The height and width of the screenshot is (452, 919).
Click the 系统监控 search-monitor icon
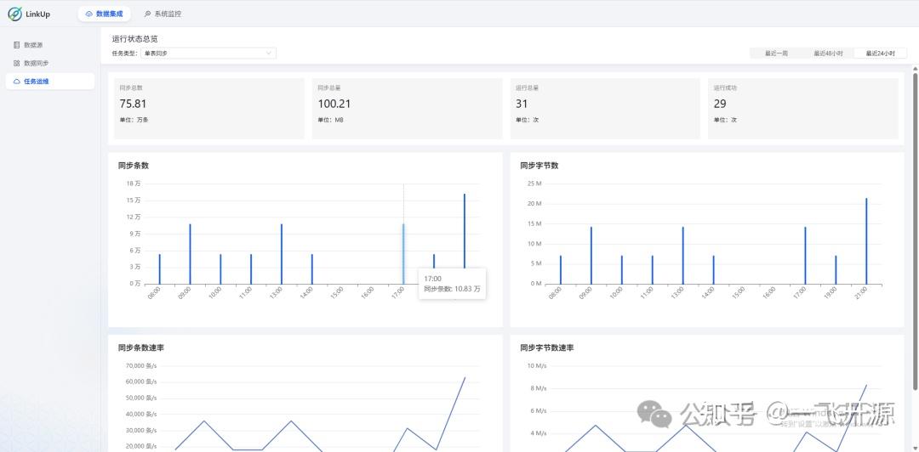[x=147, y=14]
